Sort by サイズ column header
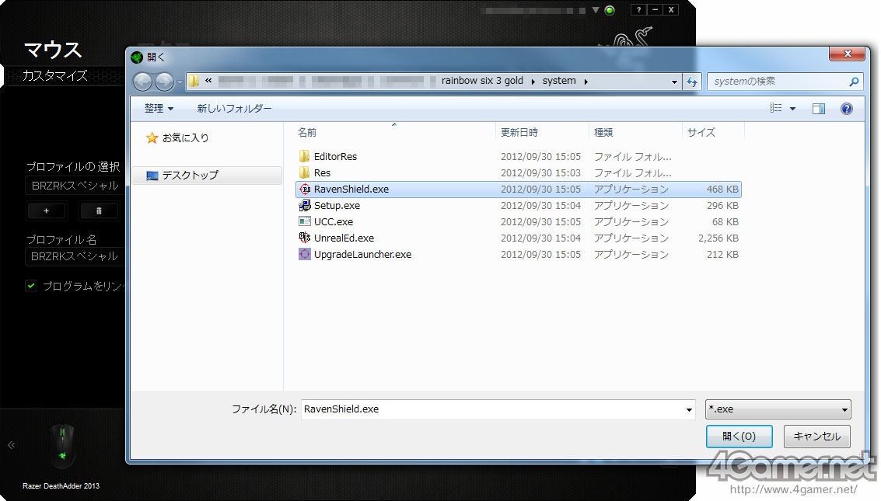The height and width of the screenshot is (501, 881). pos(701,132)
